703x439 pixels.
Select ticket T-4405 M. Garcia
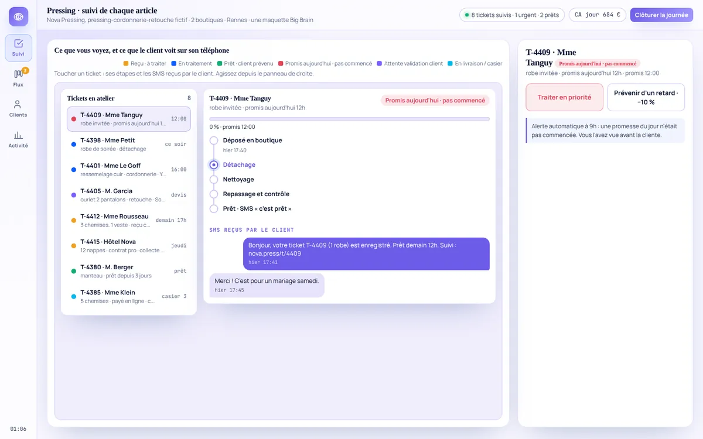pyautogui.click(x=128, y=195)
